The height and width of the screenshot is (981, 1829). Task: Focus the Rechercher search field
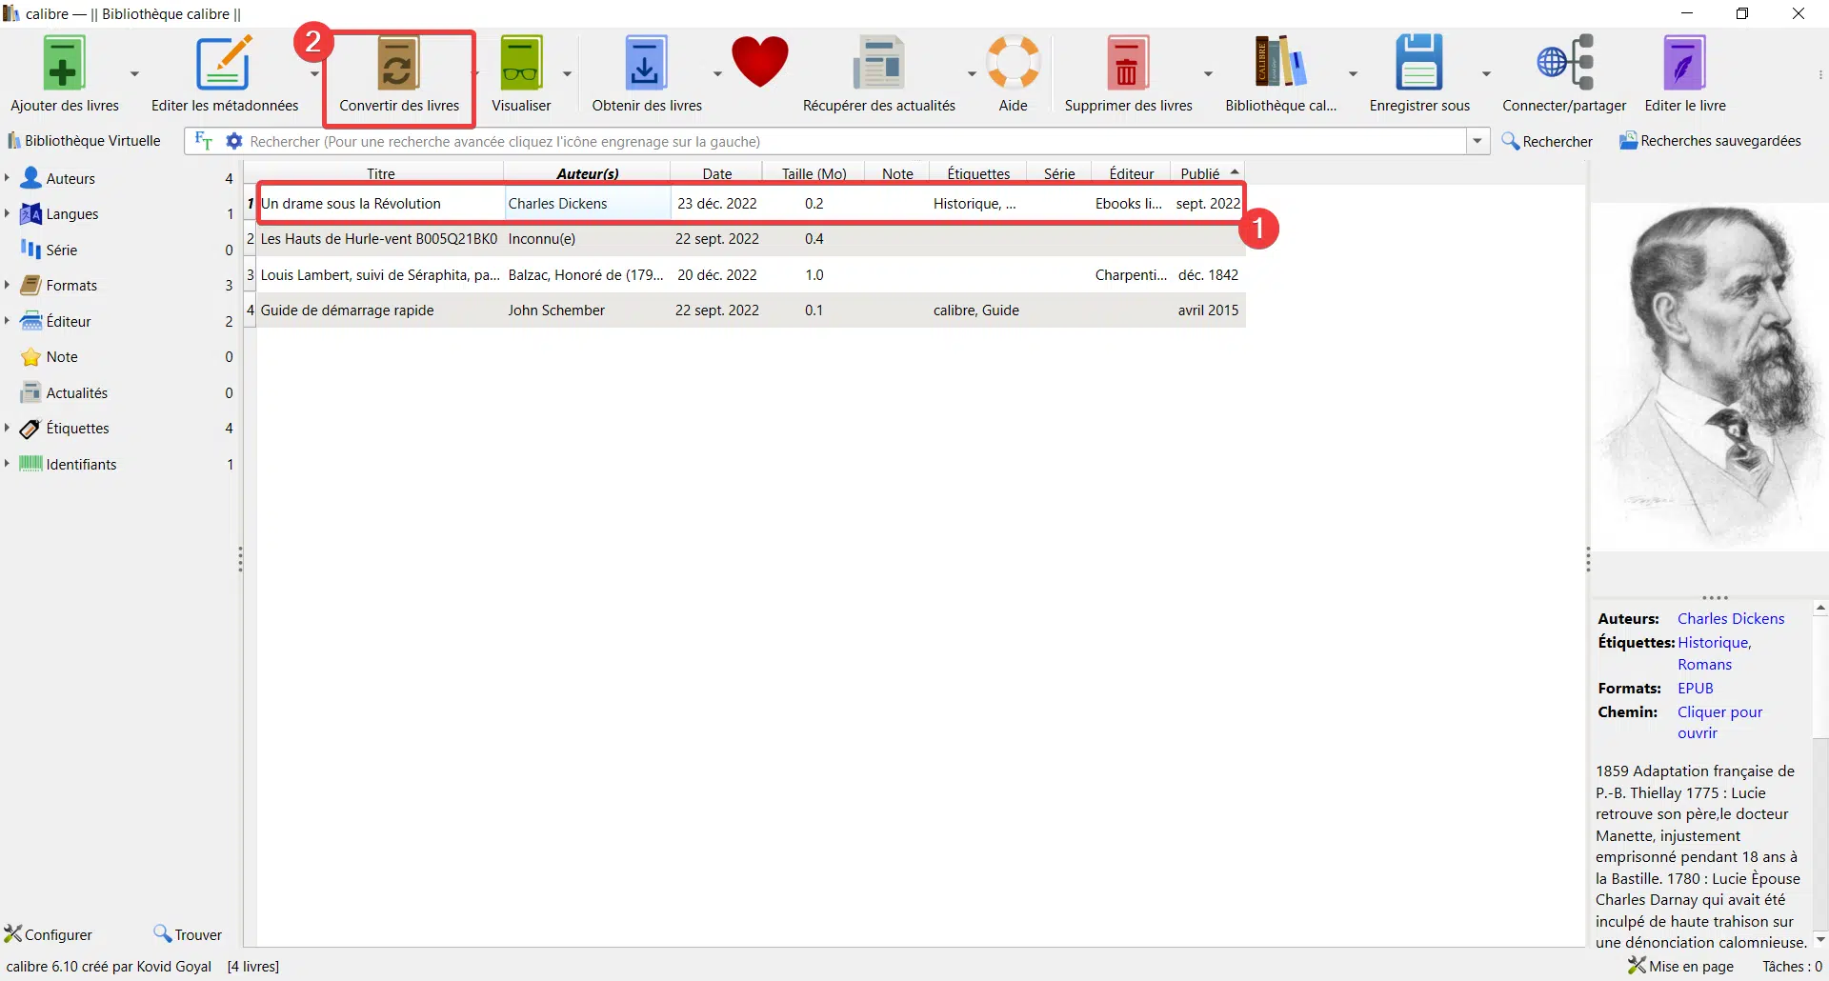(855, 141)
